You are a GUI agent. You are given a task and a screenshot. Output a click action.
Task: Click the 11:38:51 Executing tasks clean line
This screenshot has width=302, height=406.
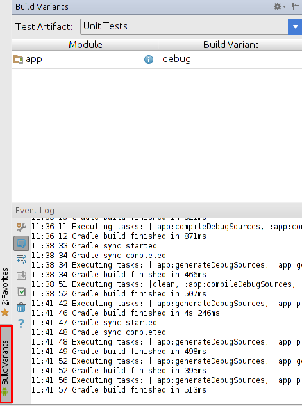(164, 284)
